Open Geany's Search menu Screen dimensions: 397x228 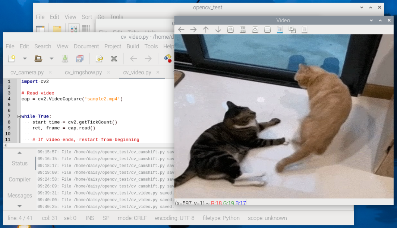pos(43,46)
